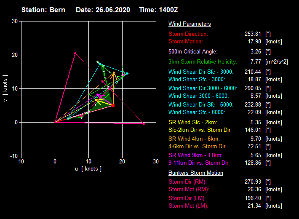299x219 pixels.
Task: Click the 'Wind Parameters' heading
Action: (190, 24)
